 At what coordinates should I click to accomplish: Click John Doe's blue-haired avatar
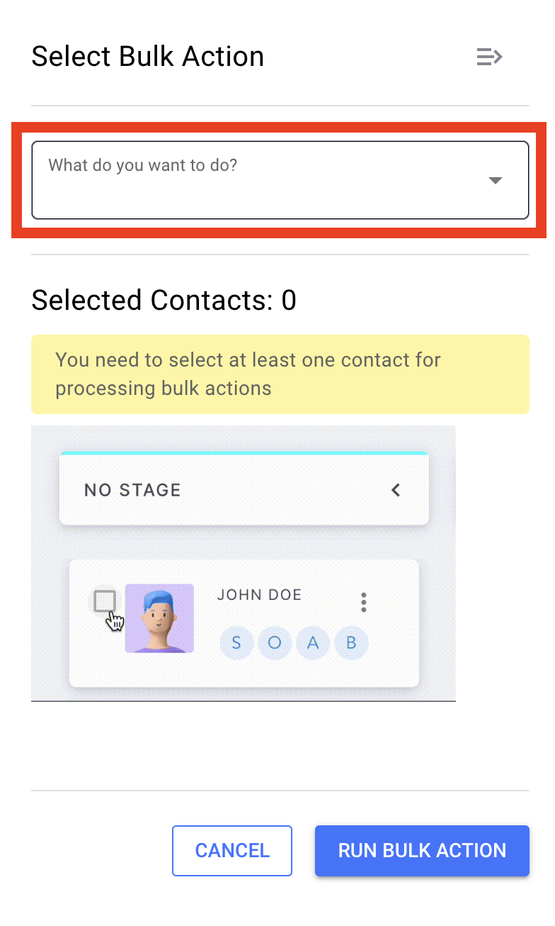[x=159, y=618]
